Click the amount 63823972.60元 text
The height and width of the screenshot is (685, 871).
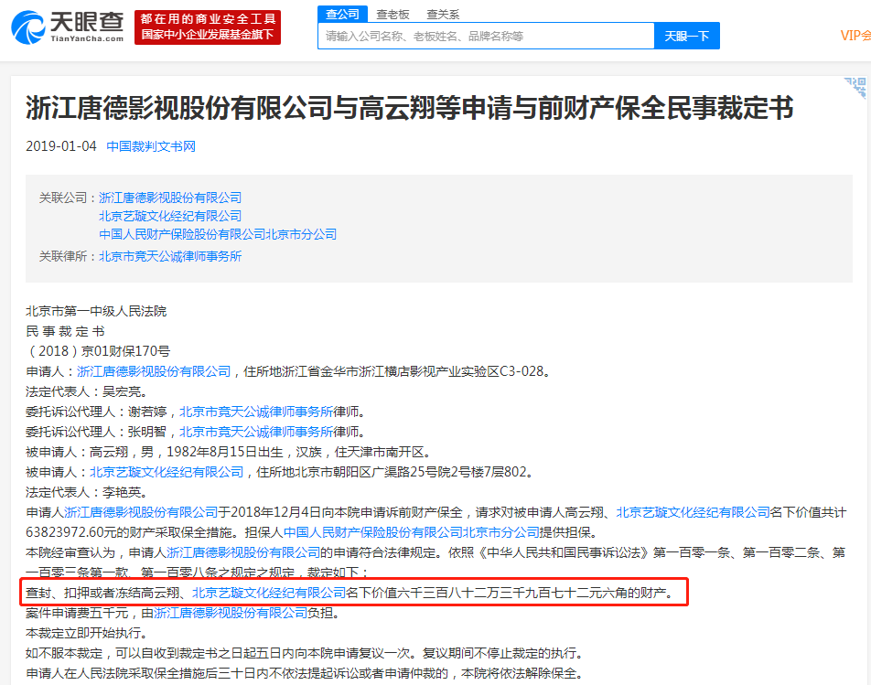tap(71, 531)
